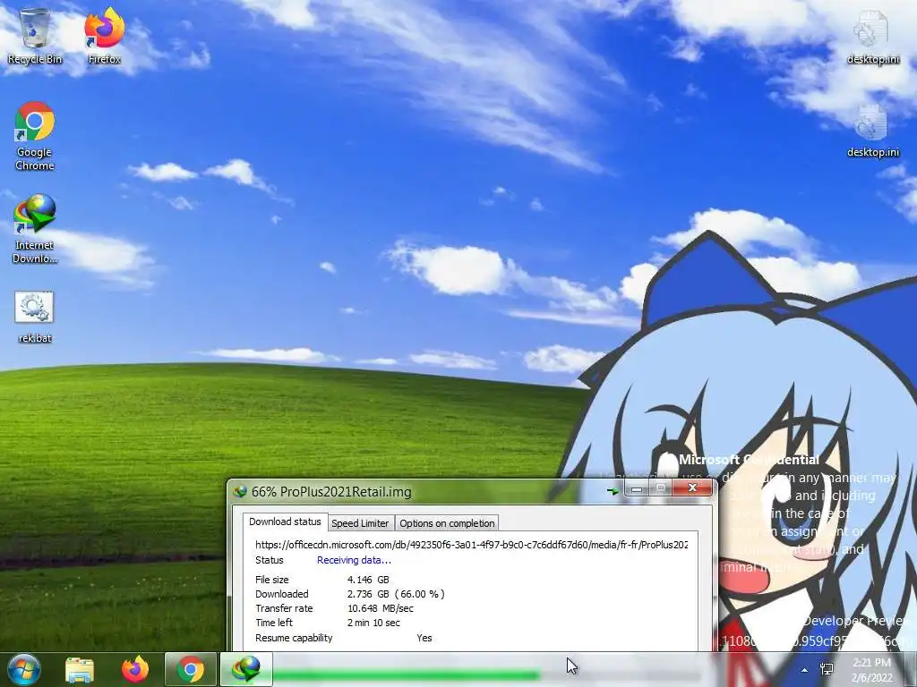Open the network status tray icon
The height and width of the screenshot is (687, 917).
[827, 669]
